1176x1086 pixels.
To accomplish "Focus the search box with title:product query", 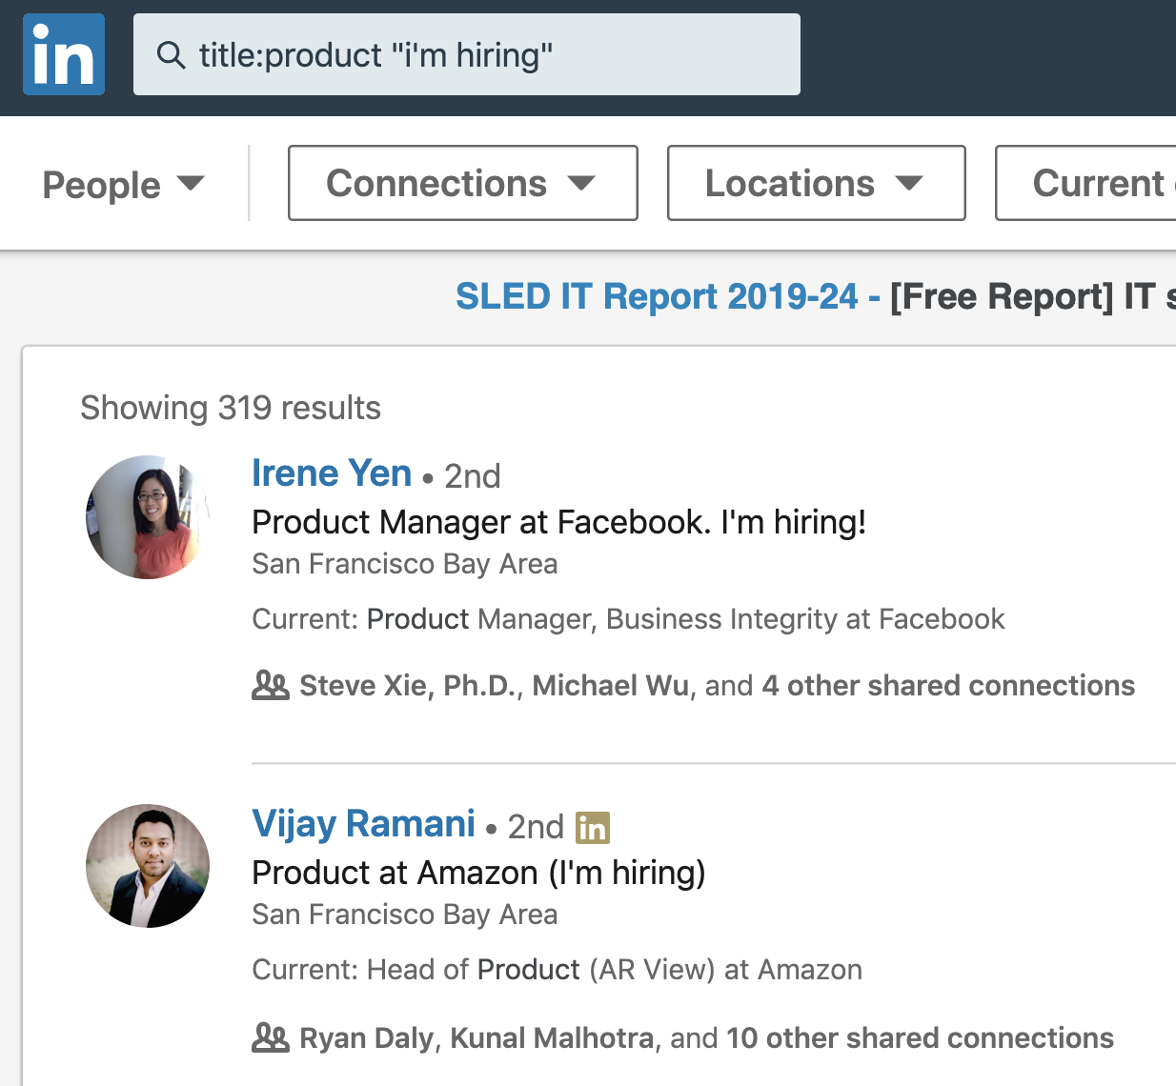I will (x=467, y=54).
